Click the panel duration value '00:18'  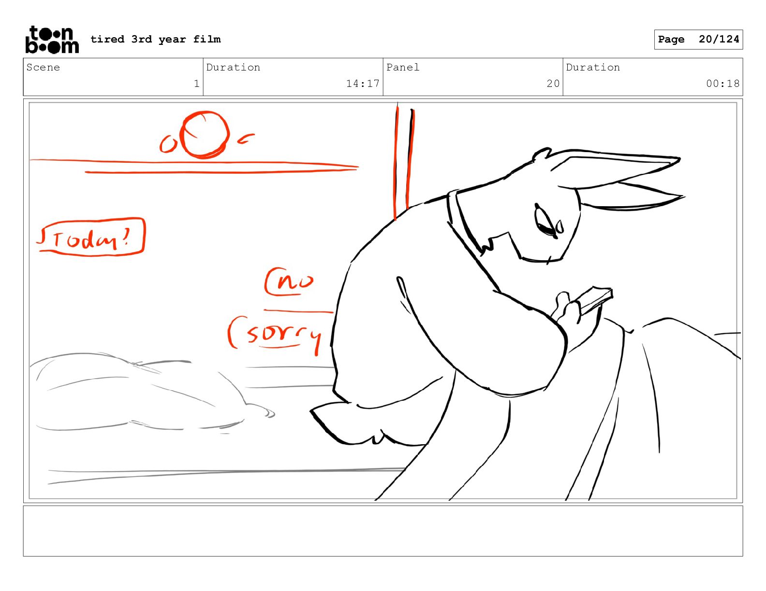[722, 84]
